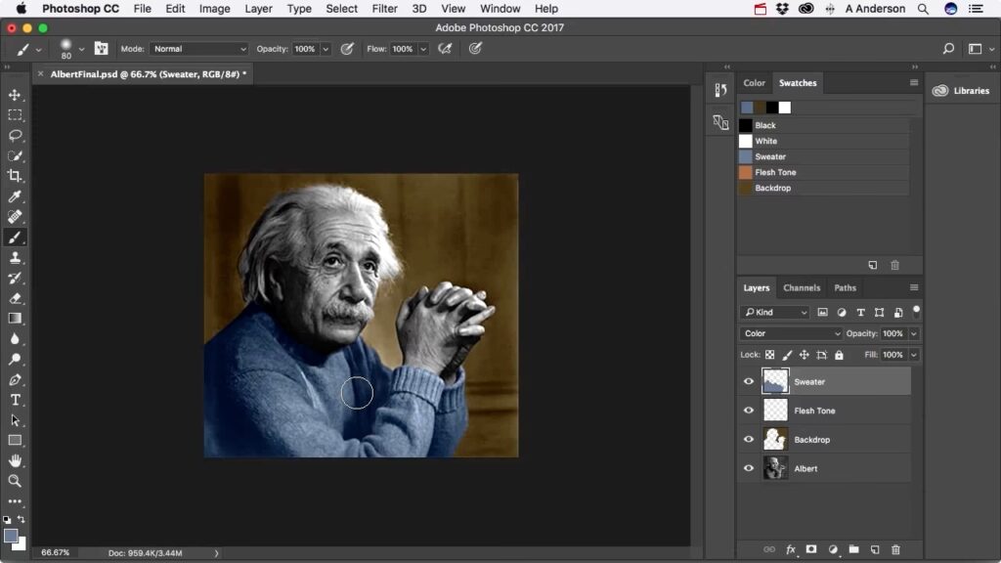Select the Eyedropper tool

tap(15, 196)
